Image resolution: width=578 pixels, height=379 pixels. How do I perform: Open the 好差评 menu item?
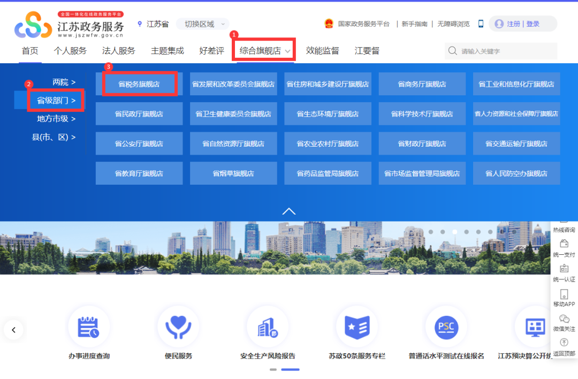211,50
